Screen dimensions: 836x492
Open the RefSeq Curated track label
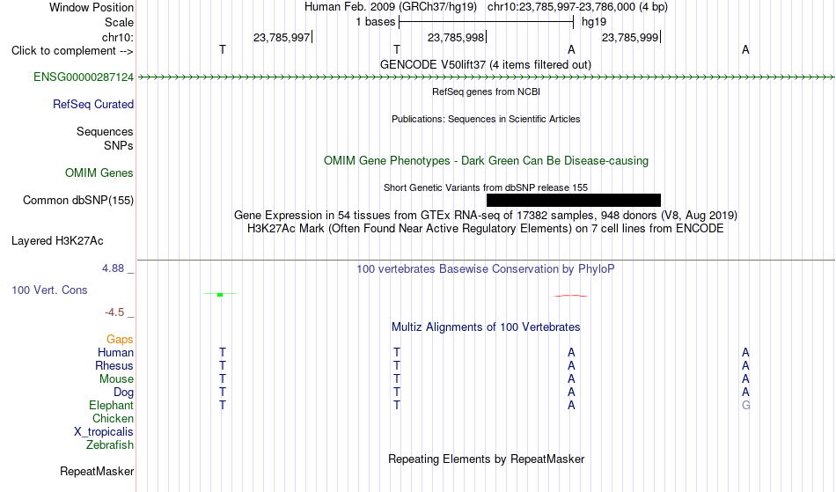pos(93,105)
